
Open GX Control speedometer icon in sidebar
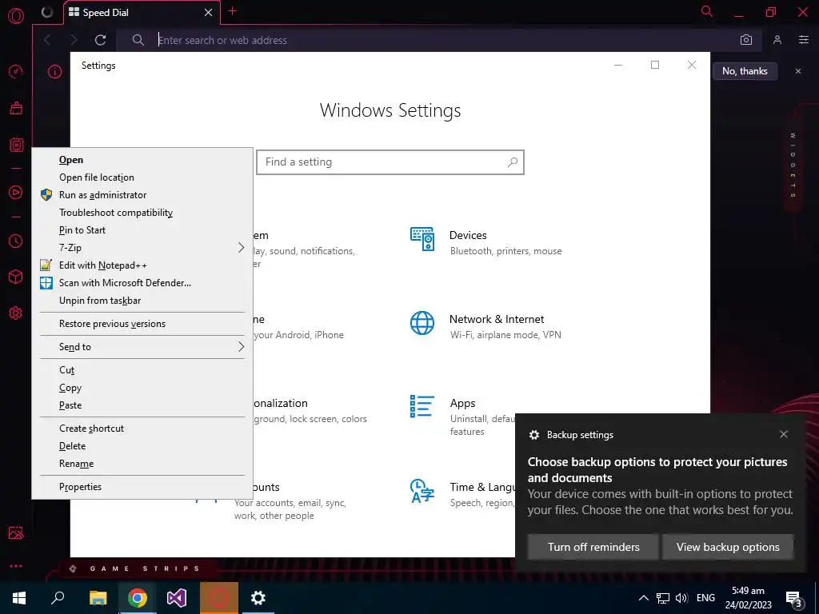click(x=16, y=71)
